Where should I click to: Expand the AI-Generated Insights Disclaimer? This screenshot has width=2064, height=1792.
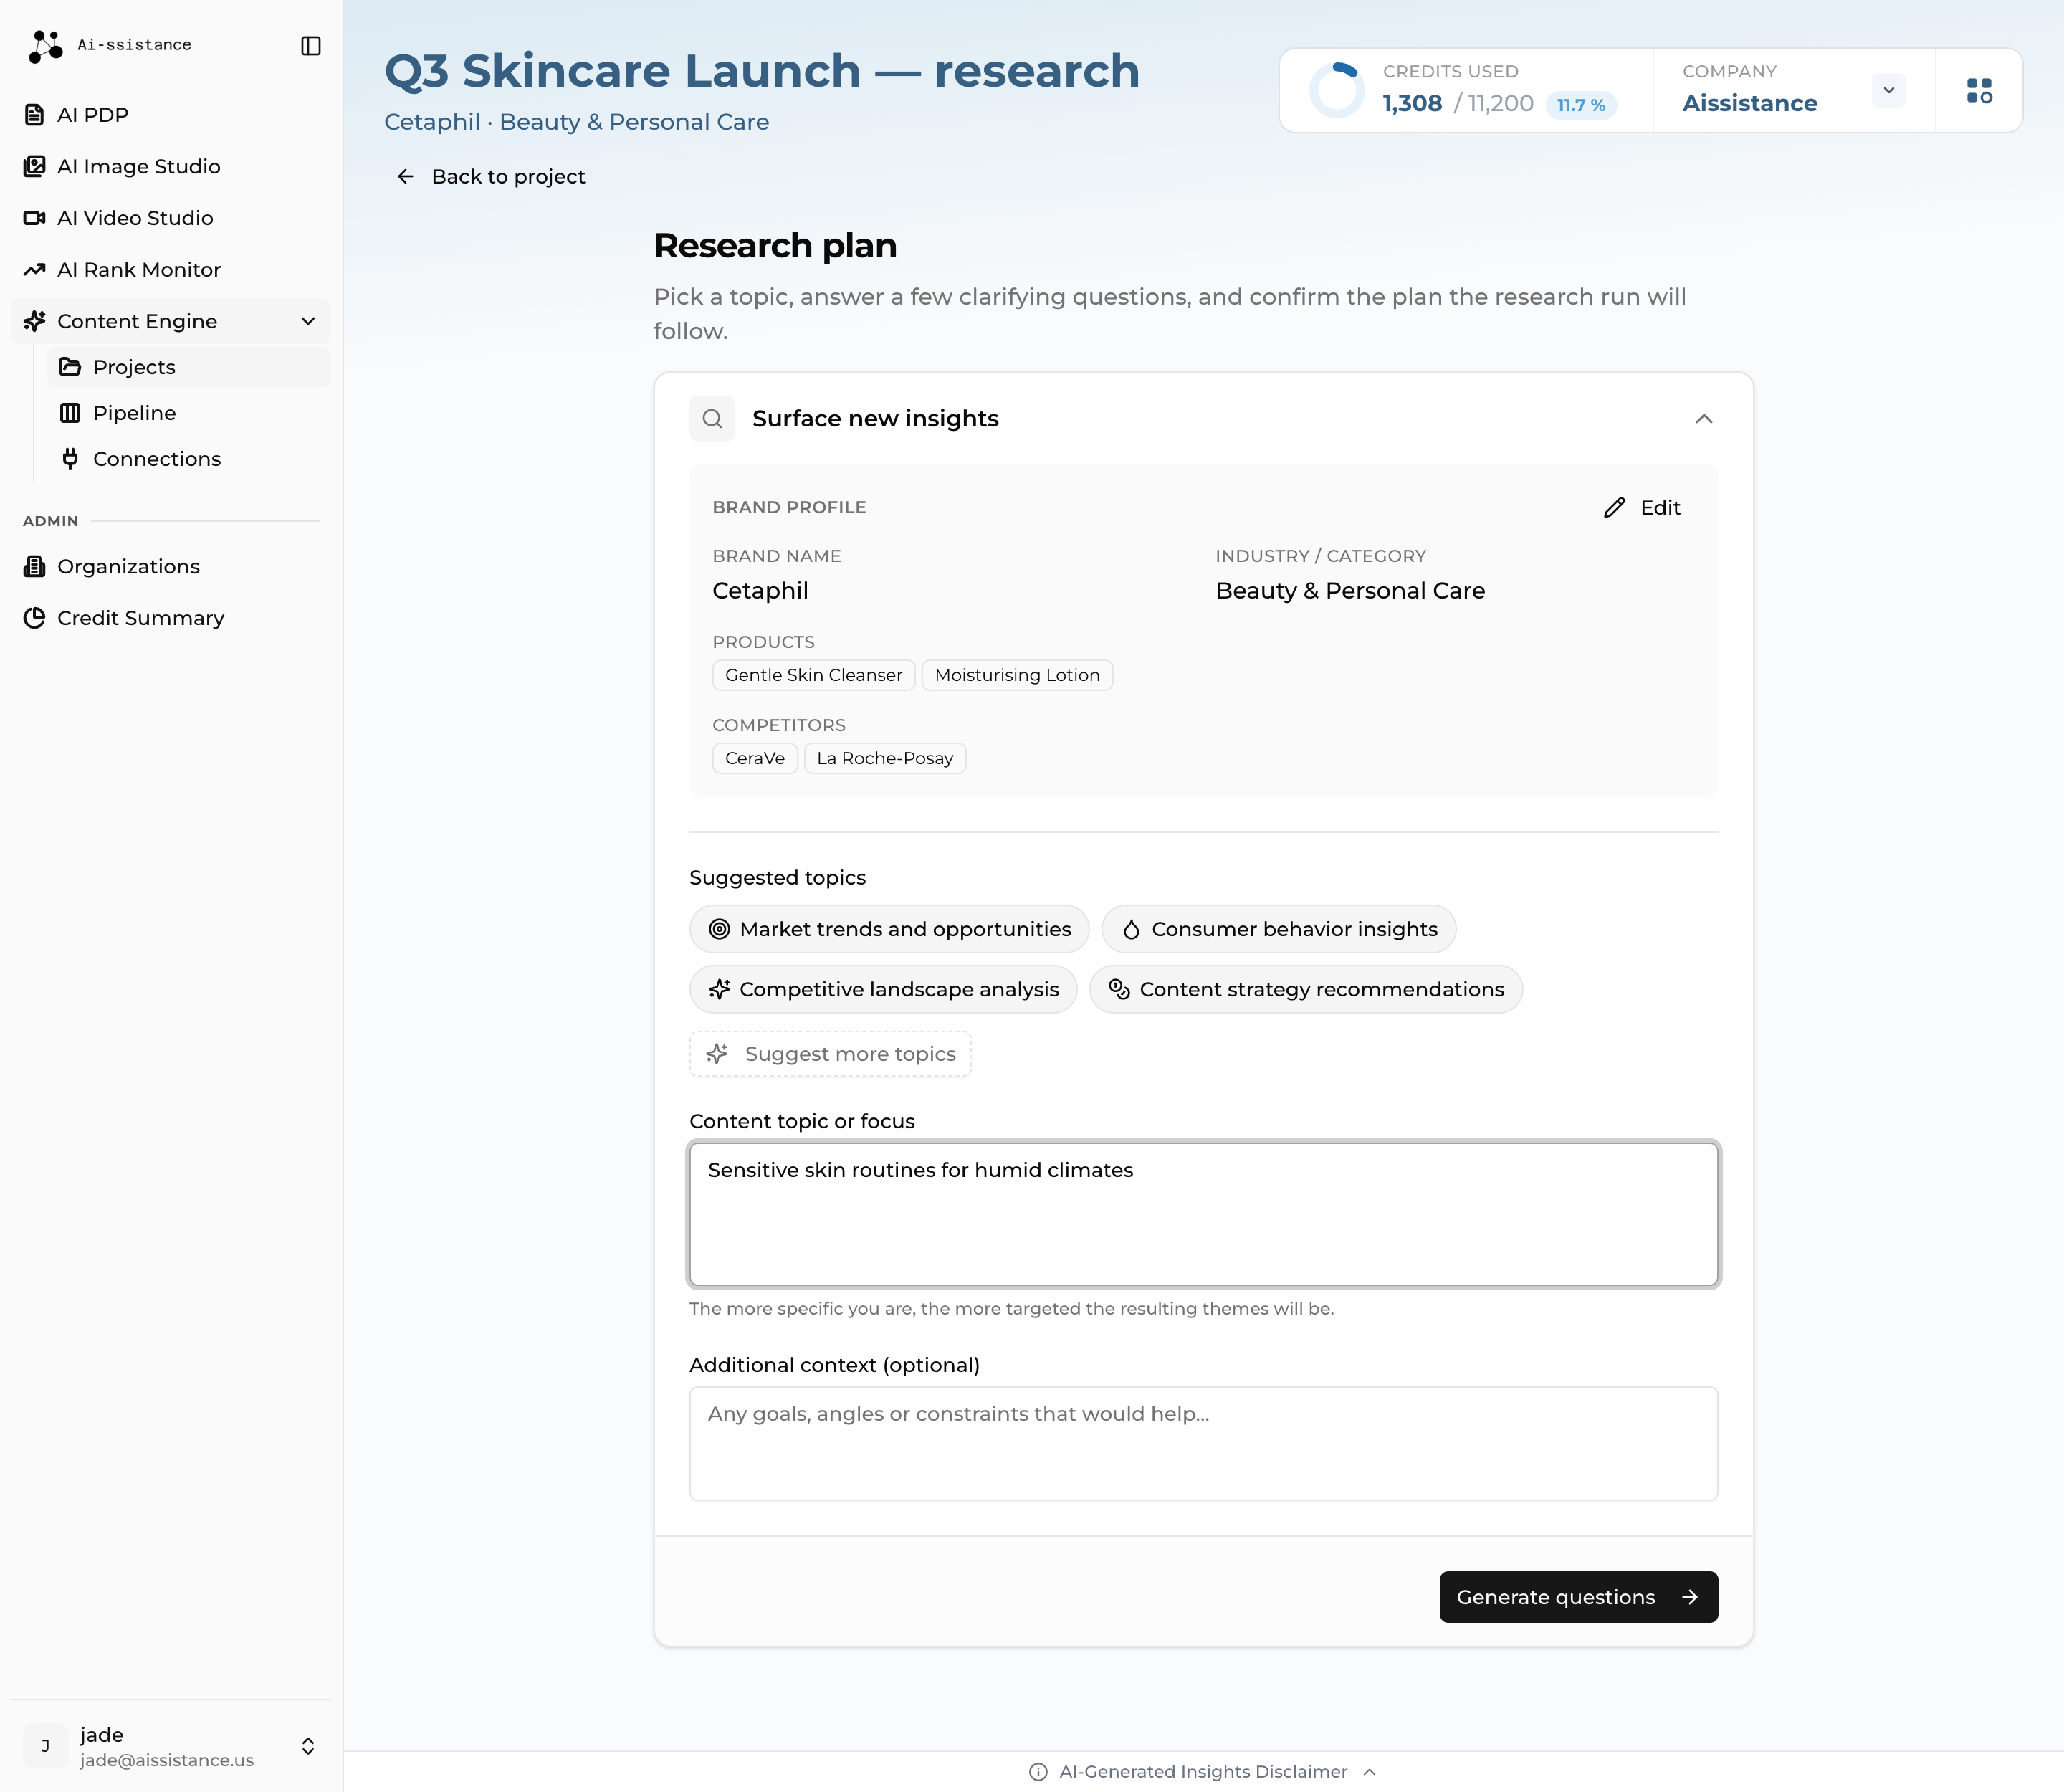pos(1203,1772)
